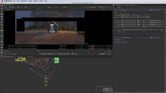Click the timeline playhead marker
The width and height of the screenshot is (166, 93).
tap(38, 51)
